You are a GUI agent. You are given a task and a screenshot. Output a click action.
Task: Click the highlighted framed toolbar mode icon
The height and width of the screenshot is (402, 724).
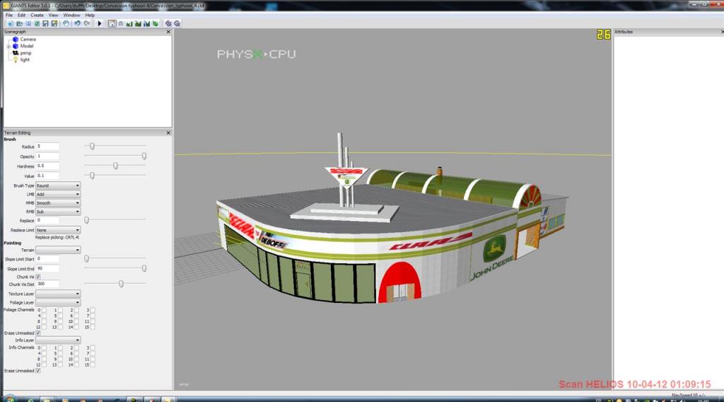pyautogui.click(x=112, y=23)
